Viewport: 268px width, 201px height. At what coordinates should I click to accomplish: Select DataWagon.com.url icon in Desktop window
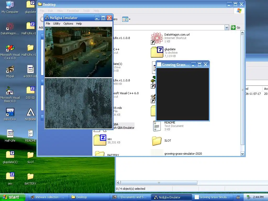coord(157,38)
